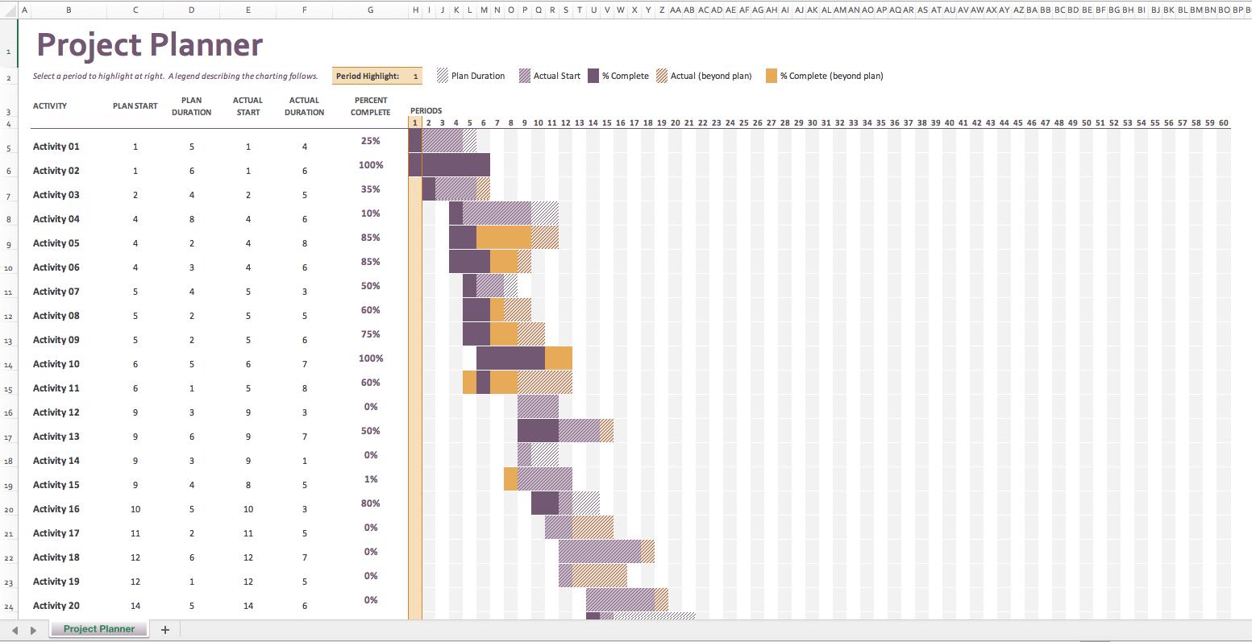
Task: Select the Project Planner sheet tab
Action: click(x=98, y=629)
